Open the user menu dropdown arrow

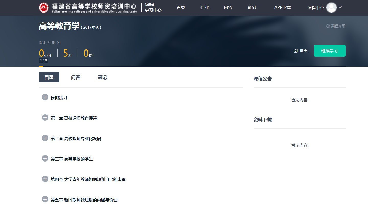[340, 7]
